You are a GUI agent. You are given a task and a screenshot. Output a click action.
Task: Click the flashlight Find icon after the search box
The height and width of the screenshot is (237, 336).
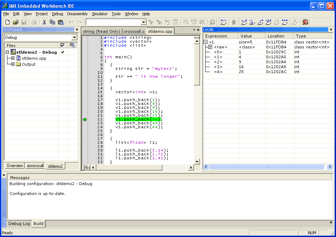click(x=151, y=22)
